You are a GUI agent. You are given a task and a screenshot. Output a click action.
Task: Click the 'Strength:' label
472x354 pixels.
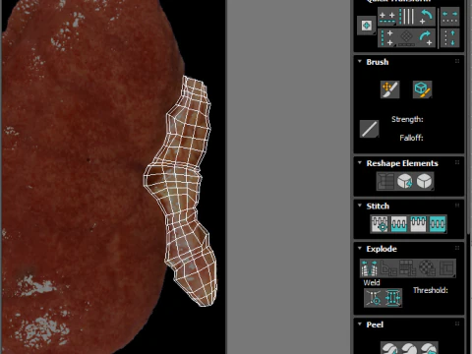(407, 119)
